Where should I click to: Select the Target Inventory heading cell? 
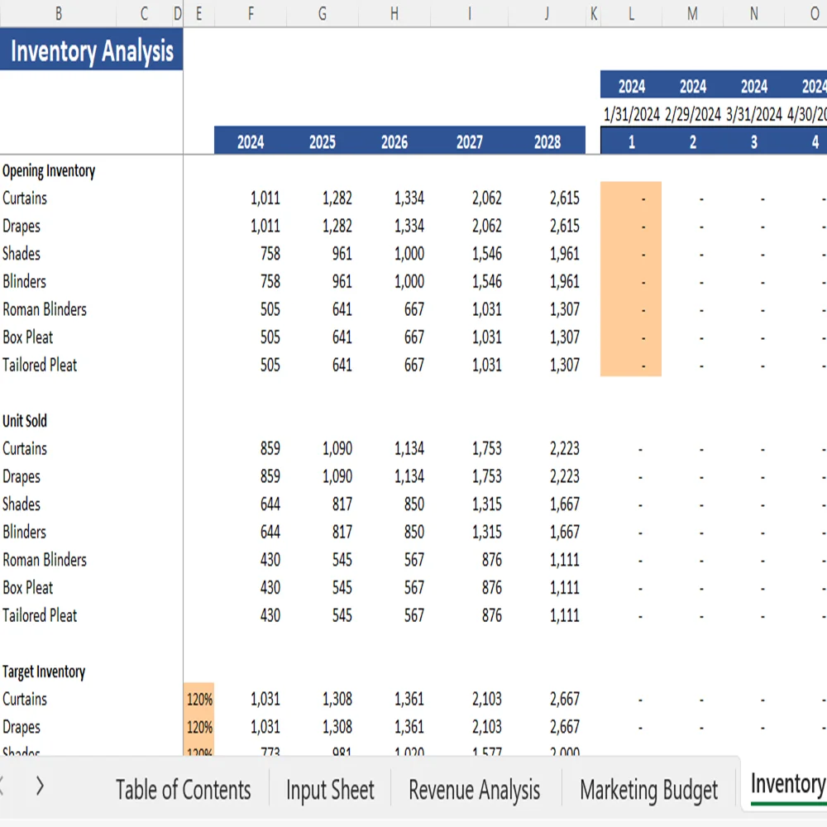click(44, 672)
